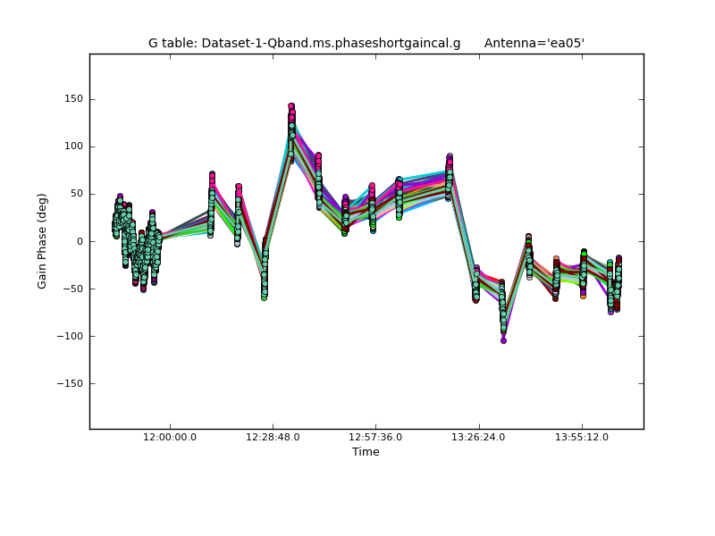Click the topmost marker of the cluster near 13:26:24 dip start
The height and width of the screenshot is (536, 715).
coord(475,268)
